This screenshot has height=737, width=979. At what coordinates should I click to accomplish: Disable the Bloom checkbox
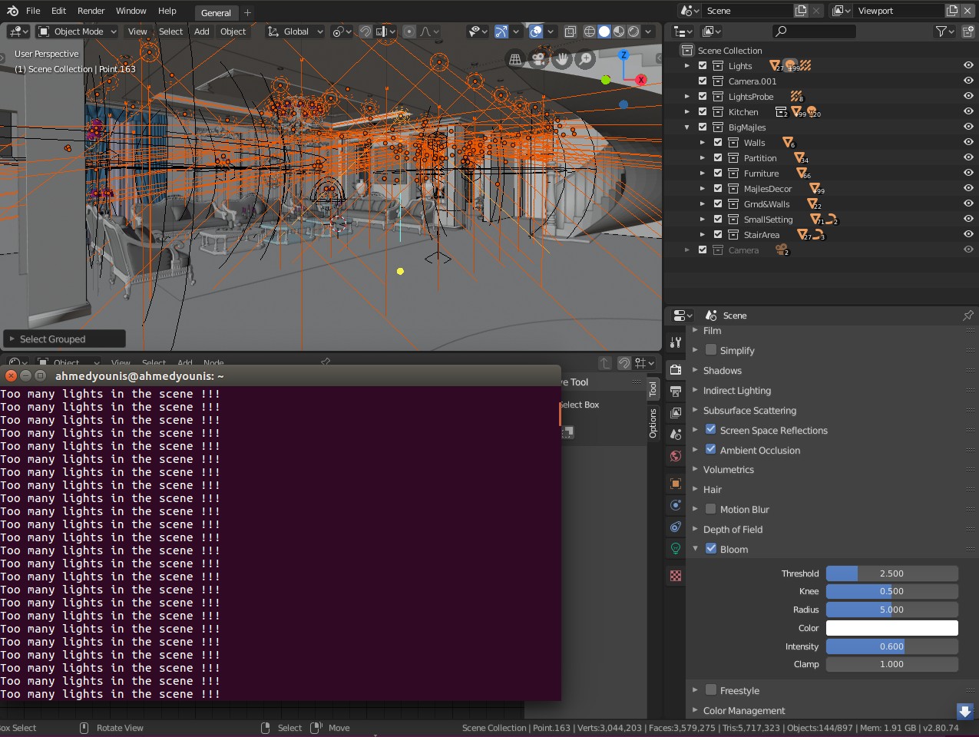[711, 549]
